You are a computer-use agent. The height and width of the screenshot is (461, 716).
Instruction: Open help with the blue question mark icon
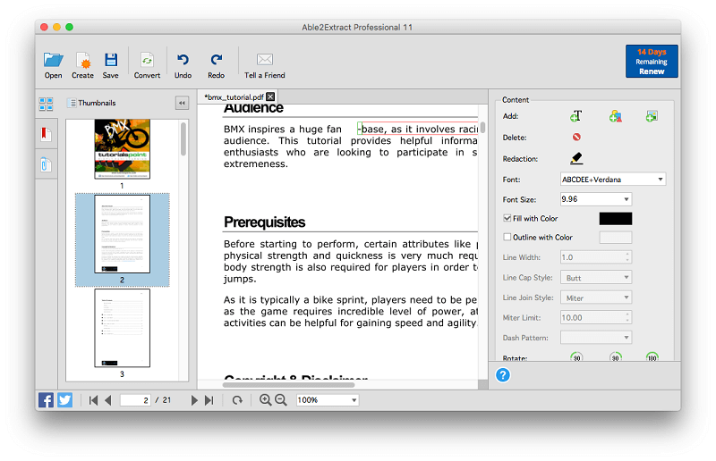tap(503, 375)
